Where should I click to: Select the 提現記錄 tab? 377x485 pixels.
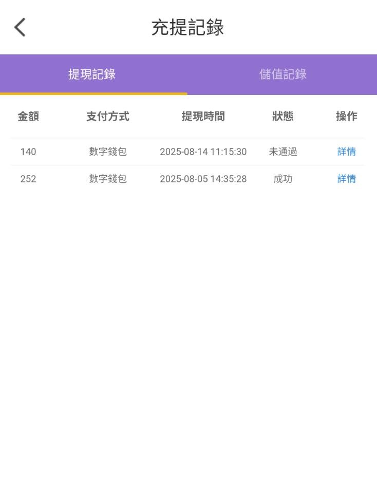pyautogui.click(x=92, y=74)
